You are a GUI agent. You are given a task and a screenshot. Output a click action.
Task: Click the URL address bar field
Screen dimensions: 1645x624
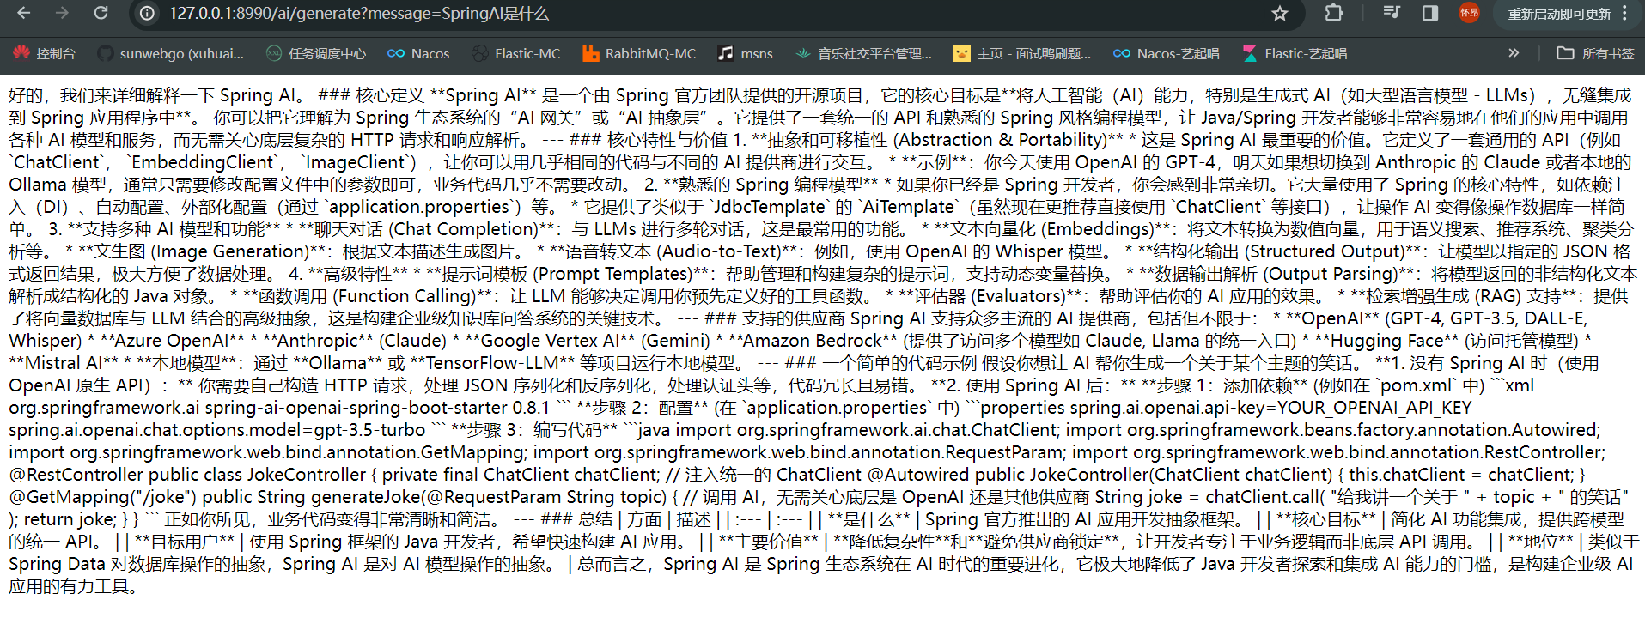coord(687,13)
